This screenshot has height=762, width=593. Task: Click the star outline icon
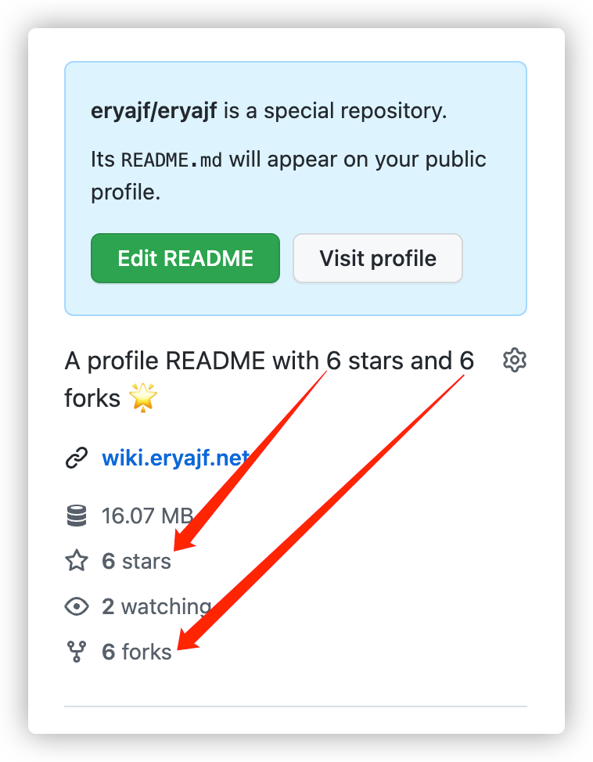pos(77,561)
